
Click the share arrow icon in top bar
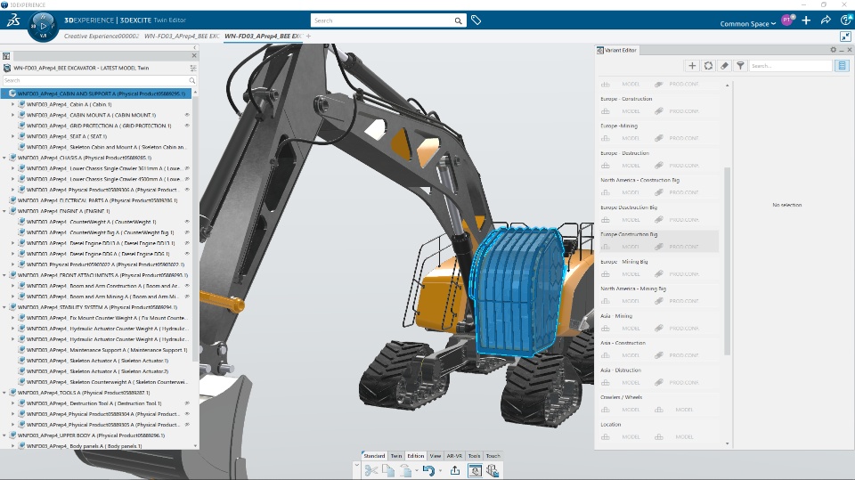pyautogui.click(x=826, y=20)
